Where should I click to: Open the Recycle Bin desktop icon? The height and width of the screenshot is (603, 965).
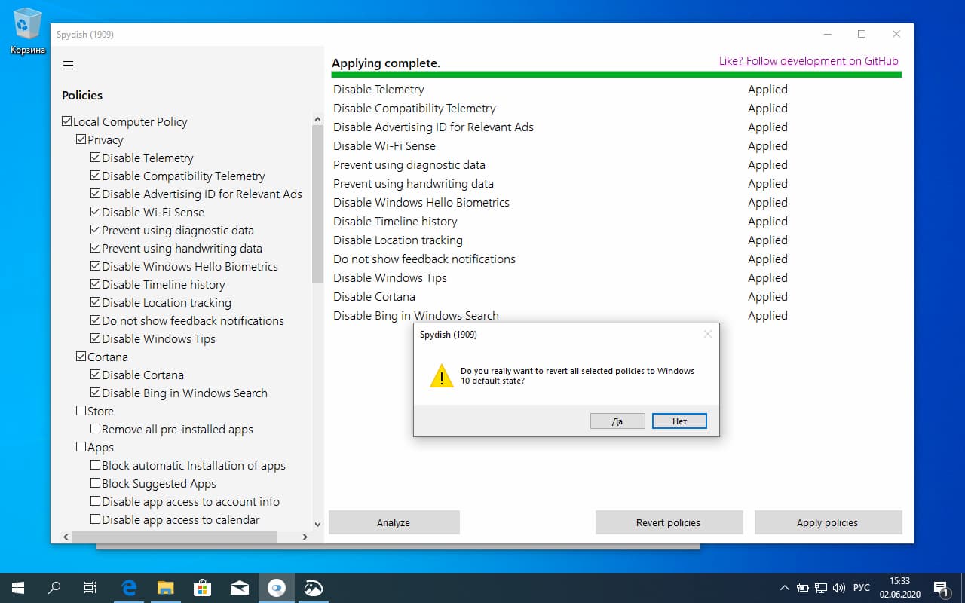pos(28,31)
